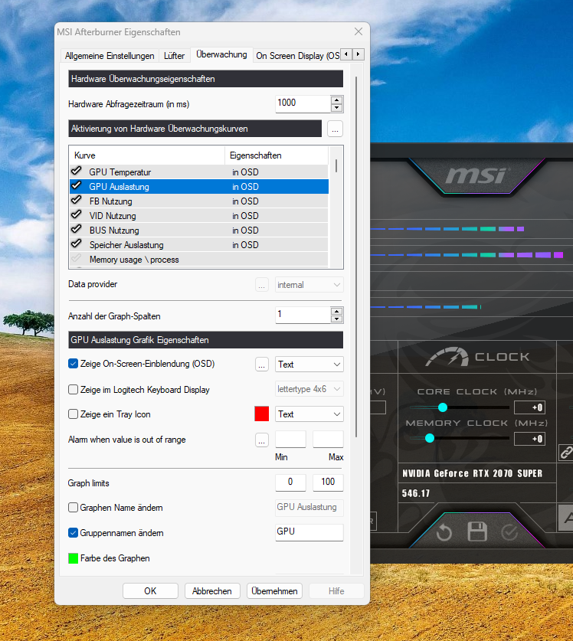The image size is (573, 641).
Task: Click the OK button
Action: (x=150, y=590)
